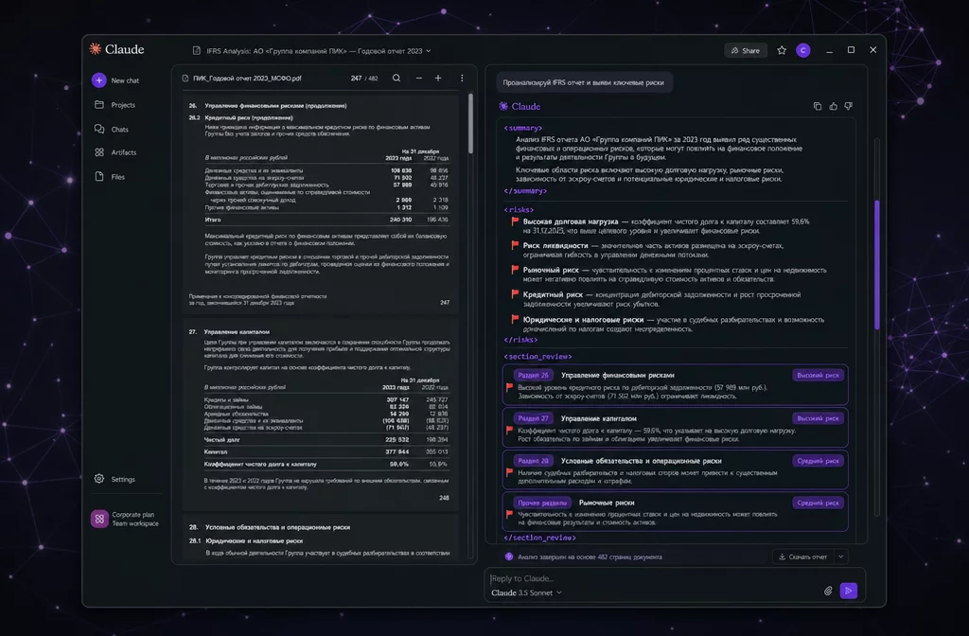The image size is (969, 636).
Task: Click the chat panel vertical scrollbar
Action: [x=876, y=265]
